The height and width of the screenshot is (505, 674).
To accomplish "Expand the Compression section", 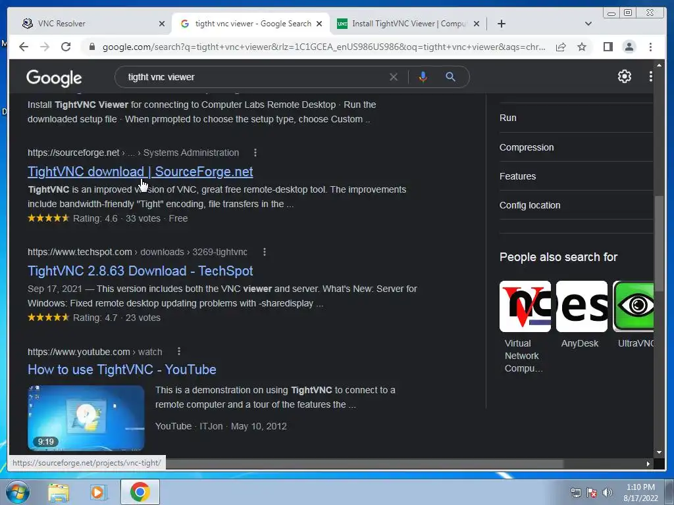I will [x=576, y=147].
